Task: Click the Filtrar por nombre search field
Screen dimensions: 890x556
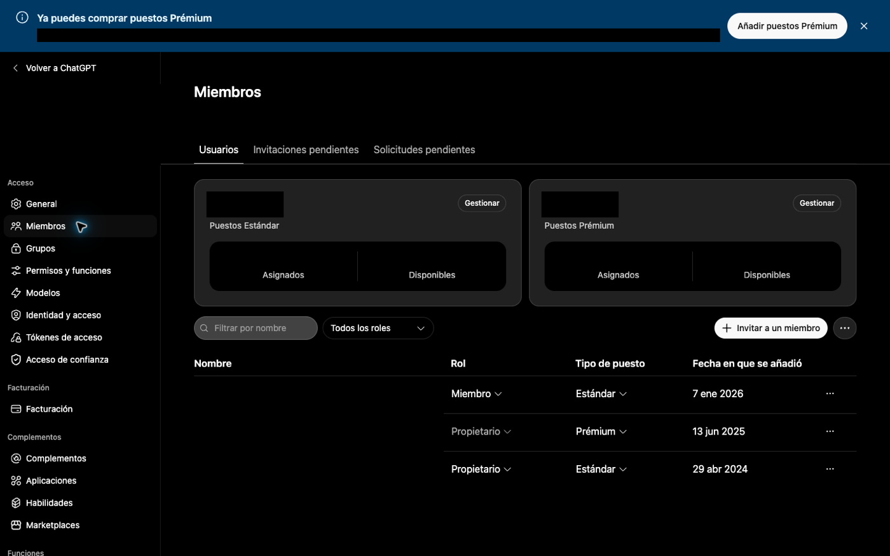Action: point(256,328)
